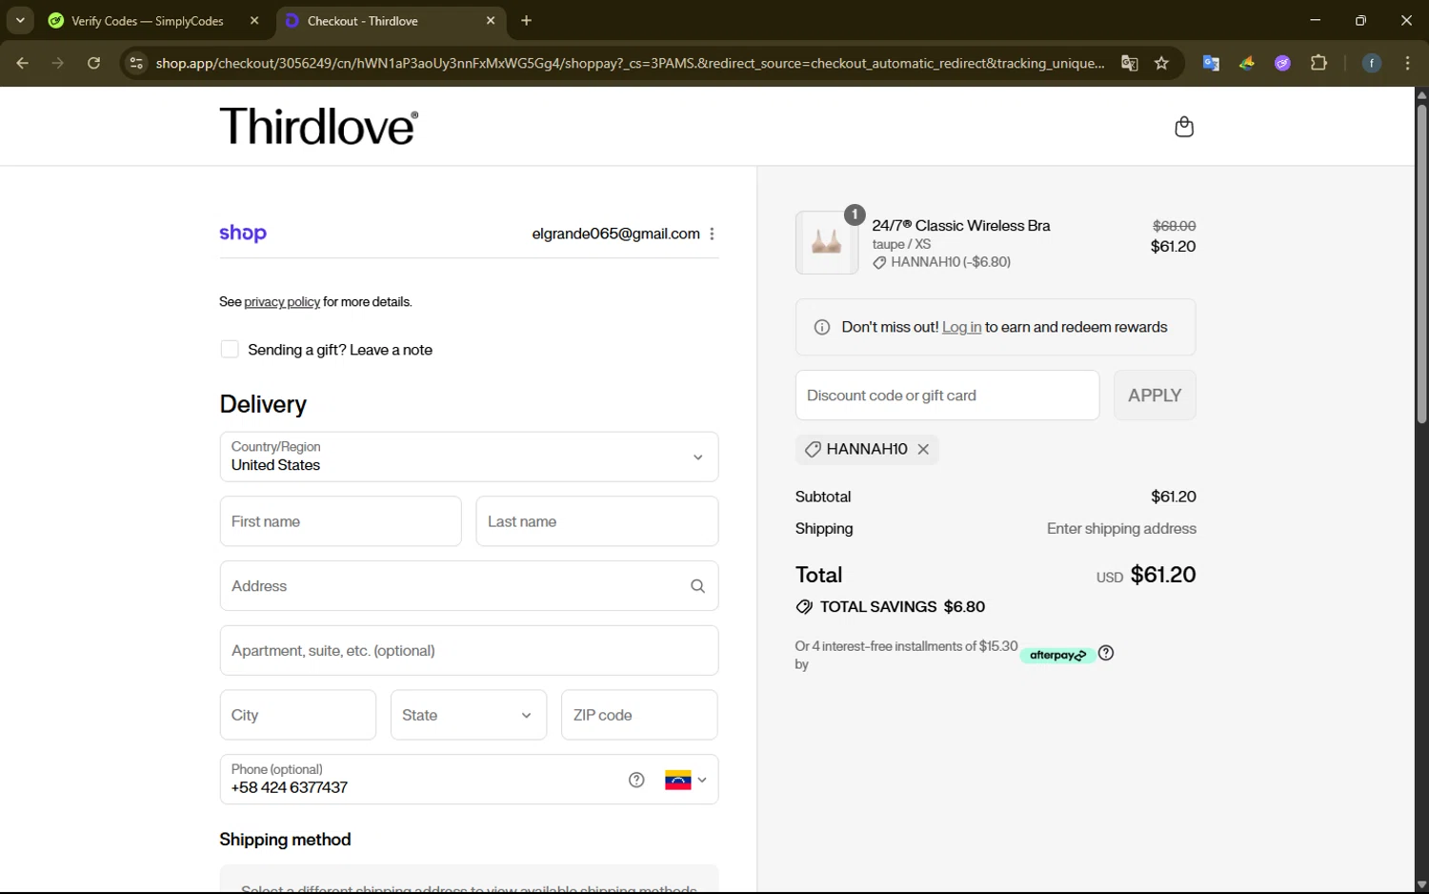Viewport: 1429px width, 894px height.
Task: Click the translate page icon in address bar
Action: click(1129, 63)
